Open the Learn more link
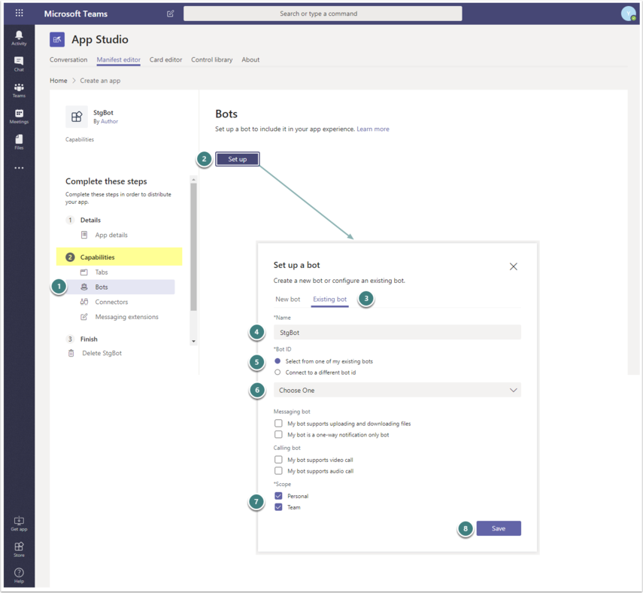Image resolution: width=643 pixels, height=593 pixels. coord(373,129)
